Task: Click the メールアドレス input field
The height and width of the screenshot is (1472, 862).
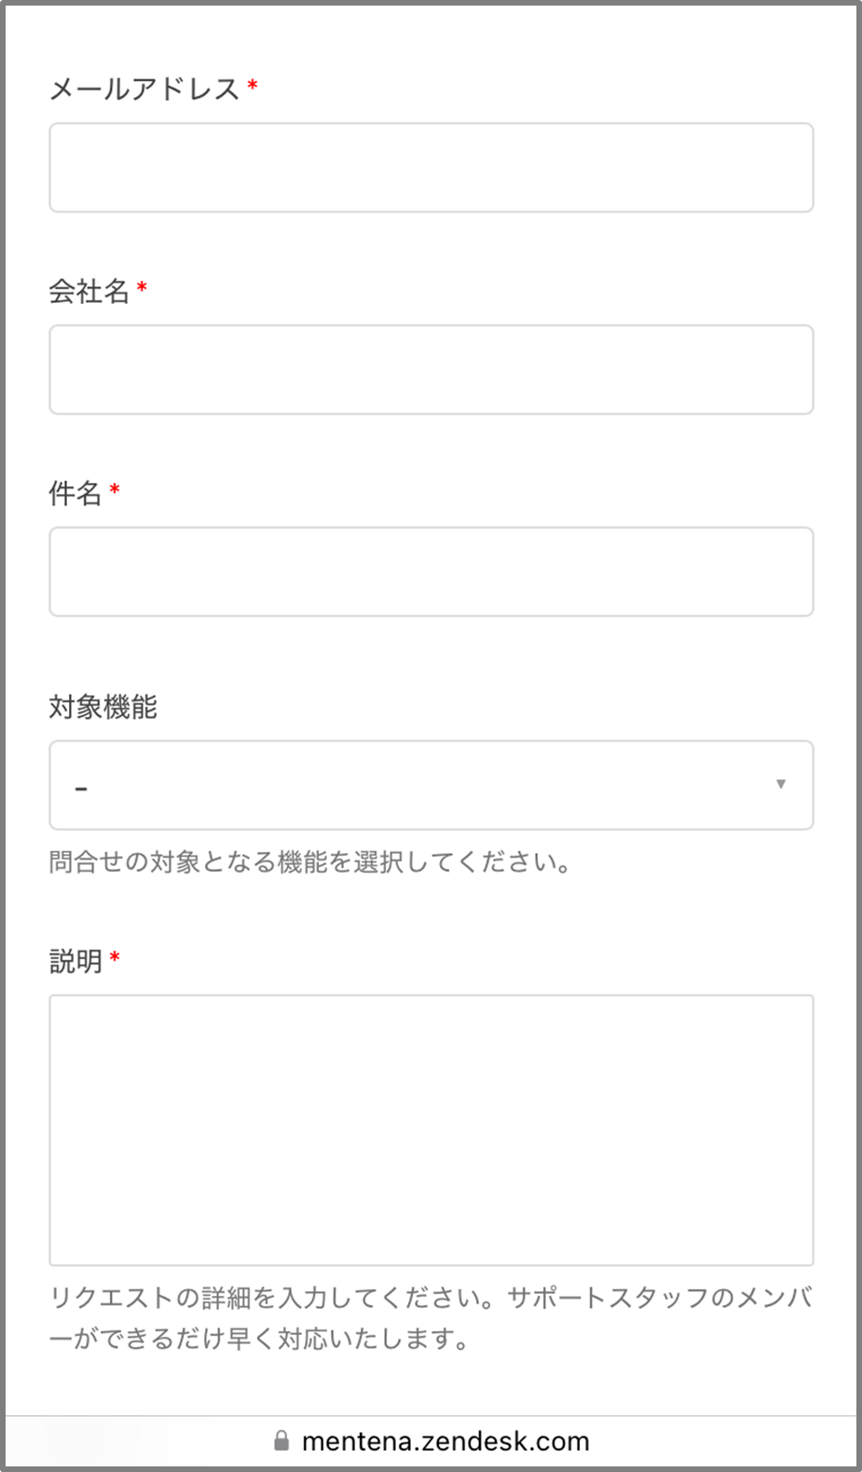Action: coord(431,168)
